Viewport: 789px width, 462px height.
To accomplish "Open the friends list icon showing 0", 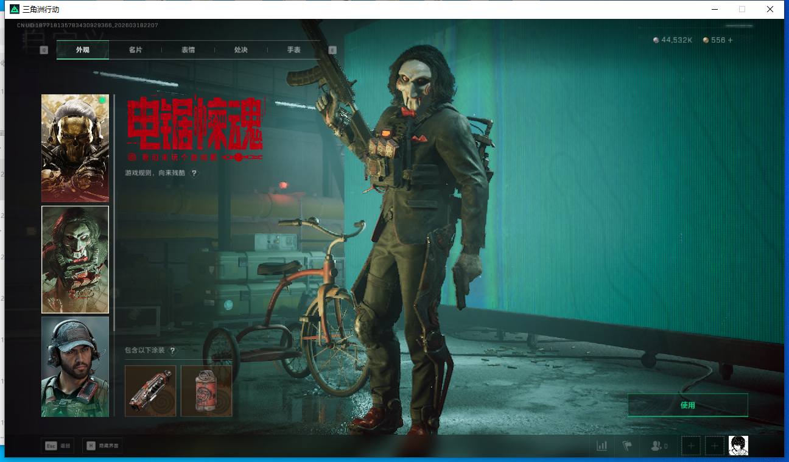I will pyautogui.click(x=659, y=446).
